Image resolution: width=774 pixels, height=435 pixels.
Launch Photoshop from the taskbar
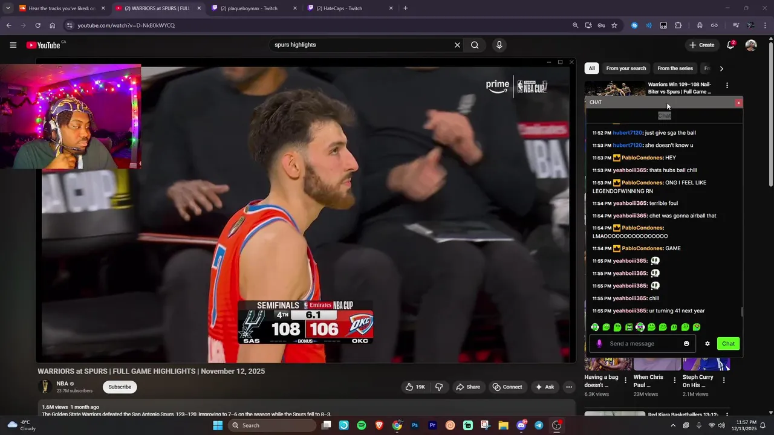415,425
